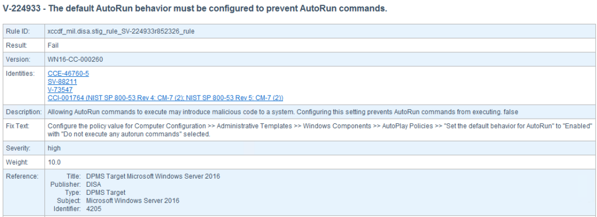Click the Reference label cell

coord(23,193)
